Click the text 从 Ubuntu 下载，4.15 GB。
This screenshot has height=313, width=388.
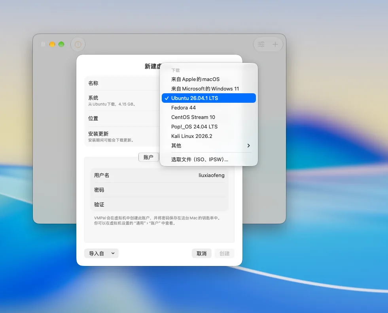(112, 104)
